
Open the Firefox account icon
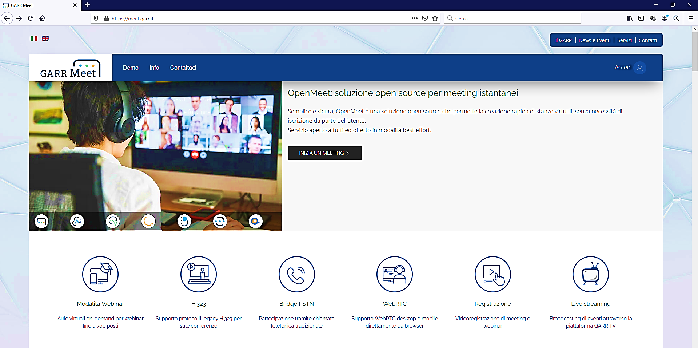[x=665, y=18]
